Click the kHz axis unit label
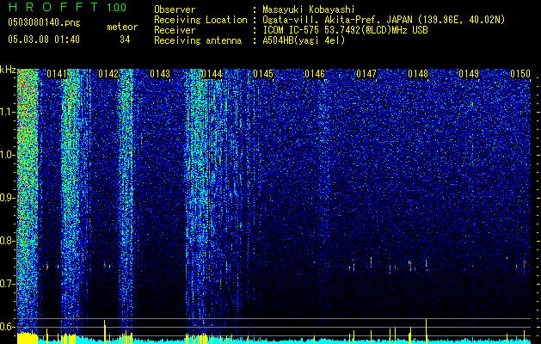The height and width of the screenshot is (344, 541). pyautogui.click(x=8, y=70)
